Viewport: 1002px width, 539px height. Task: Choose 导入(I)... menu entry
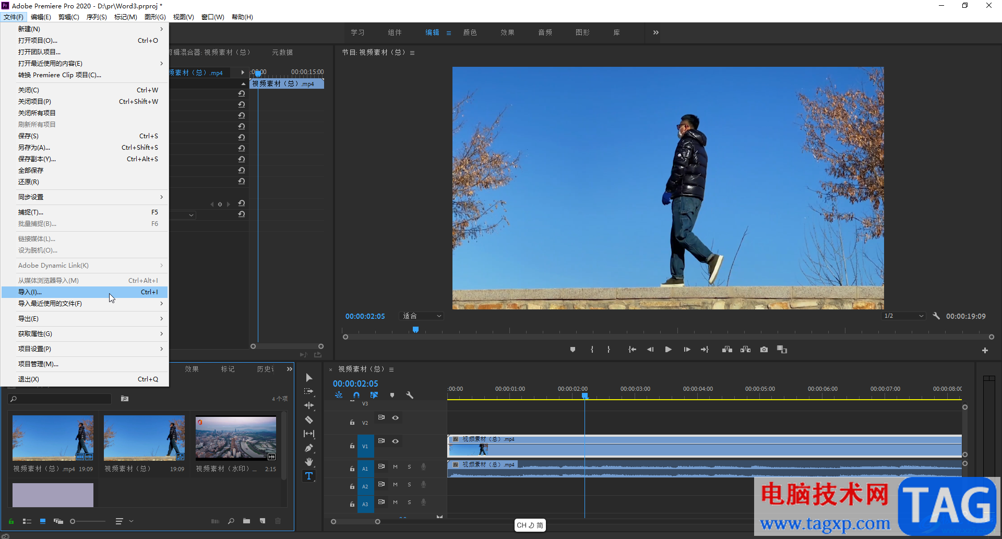tap(85, 292)
